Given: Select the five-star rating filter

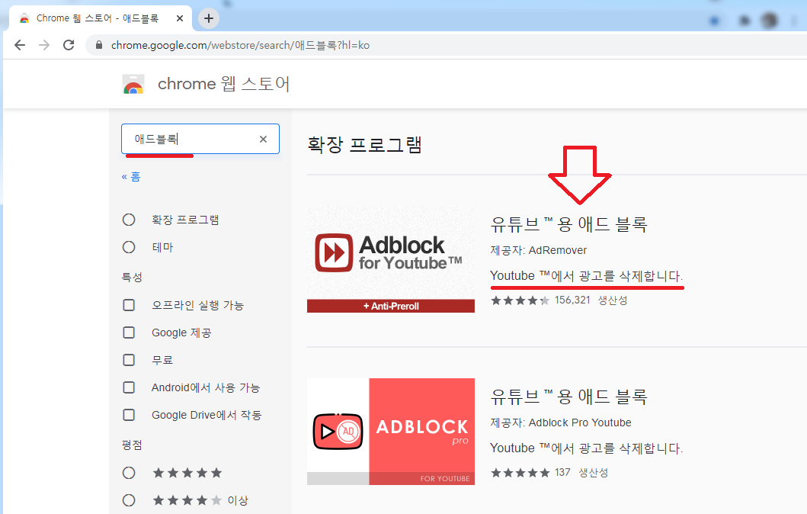Looking at the screenshot, I should click(129, 473).
